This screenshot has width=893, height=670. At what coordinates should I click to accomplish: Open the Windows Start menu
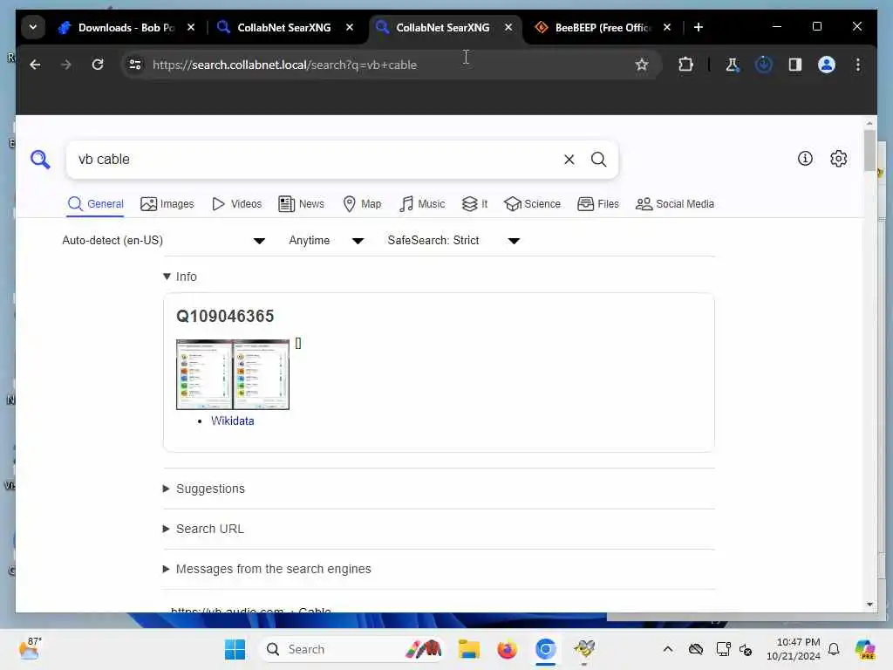coord(235,649)
